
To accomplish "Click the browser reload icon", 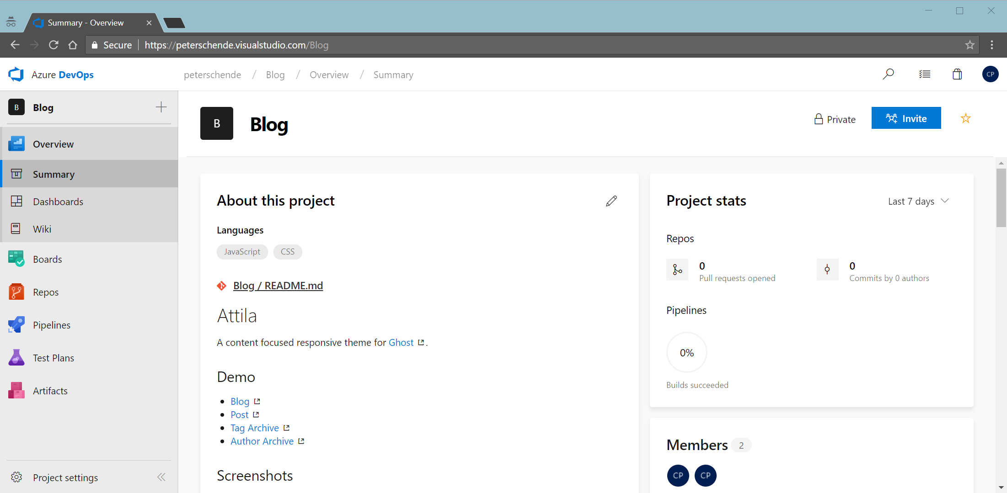I will click(54, 45).
